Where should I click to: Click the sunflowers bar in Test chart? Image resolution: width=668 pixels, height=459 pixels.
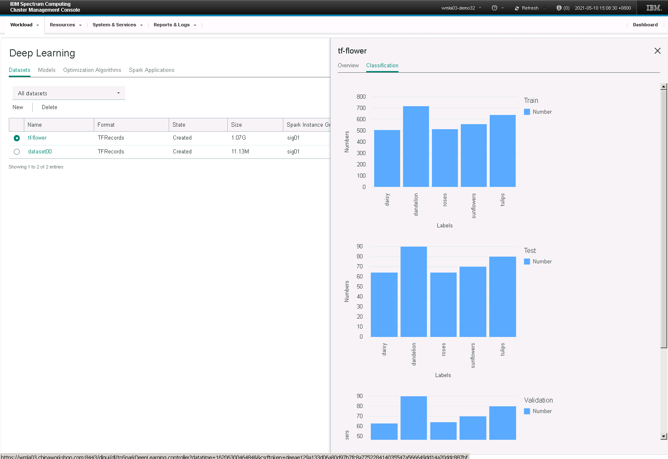point(473,302)
